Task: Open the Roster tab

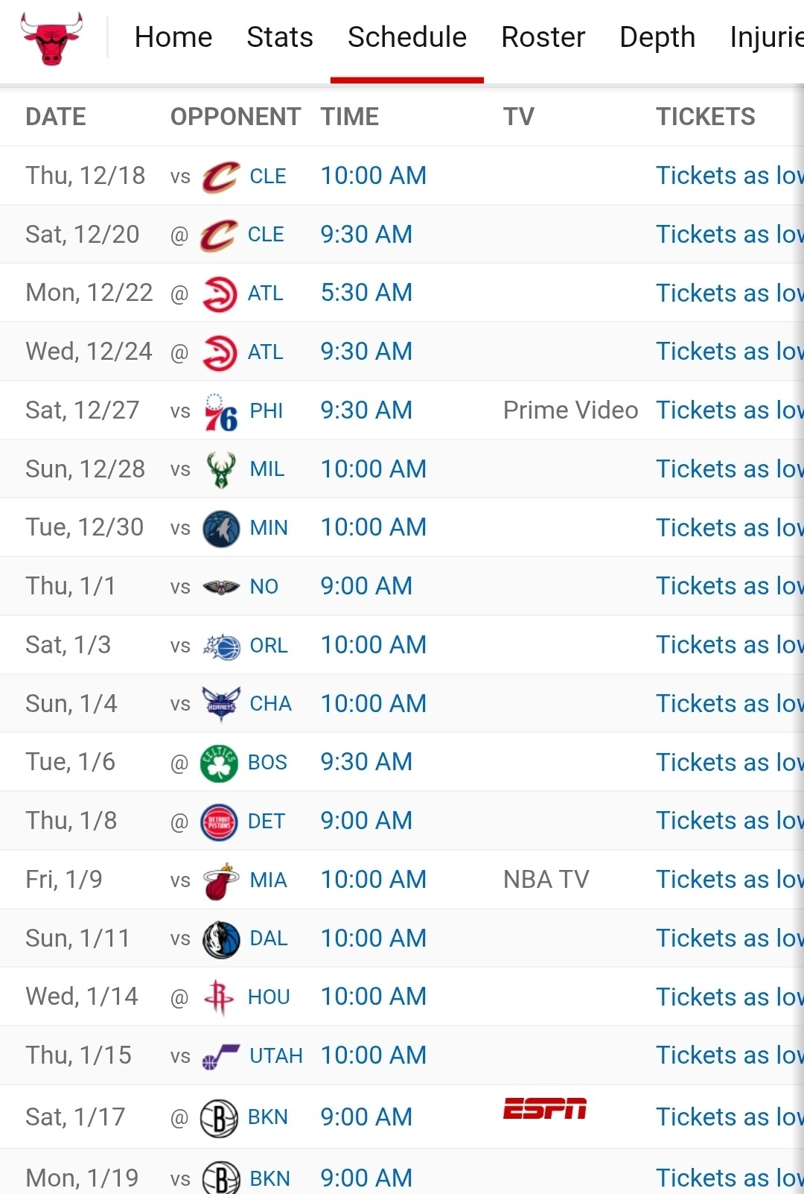Action: tap(543, 37)
